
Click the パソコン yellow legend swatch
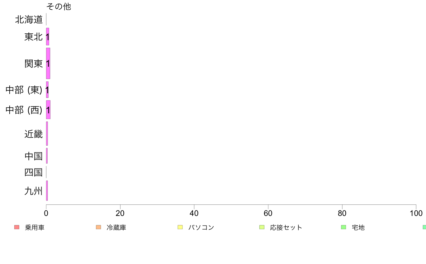(180, 227)
